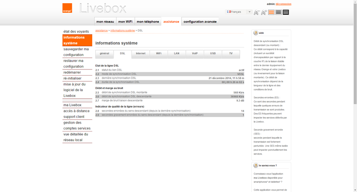Viewport: 357px width, 192px height.
Task: Click the informations système breadcrumb link
Action: [x=123, y=30]
